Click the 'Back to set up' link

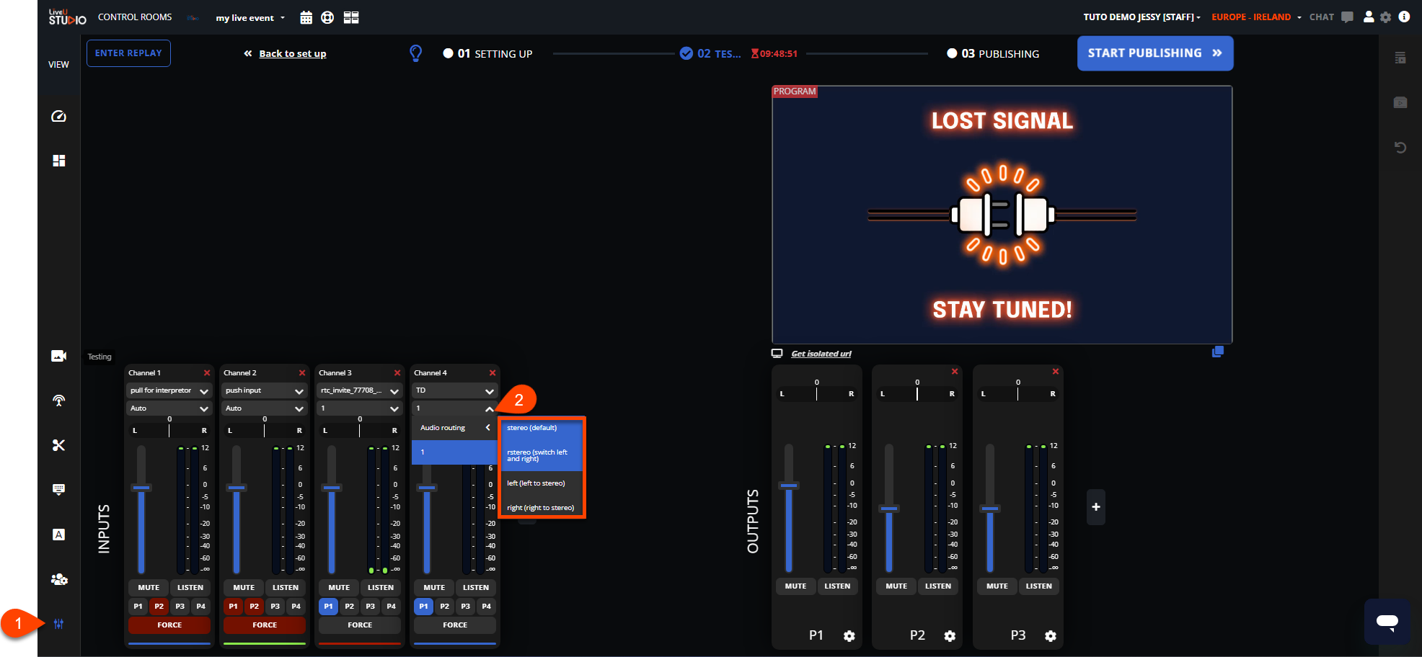coord(292,54)
